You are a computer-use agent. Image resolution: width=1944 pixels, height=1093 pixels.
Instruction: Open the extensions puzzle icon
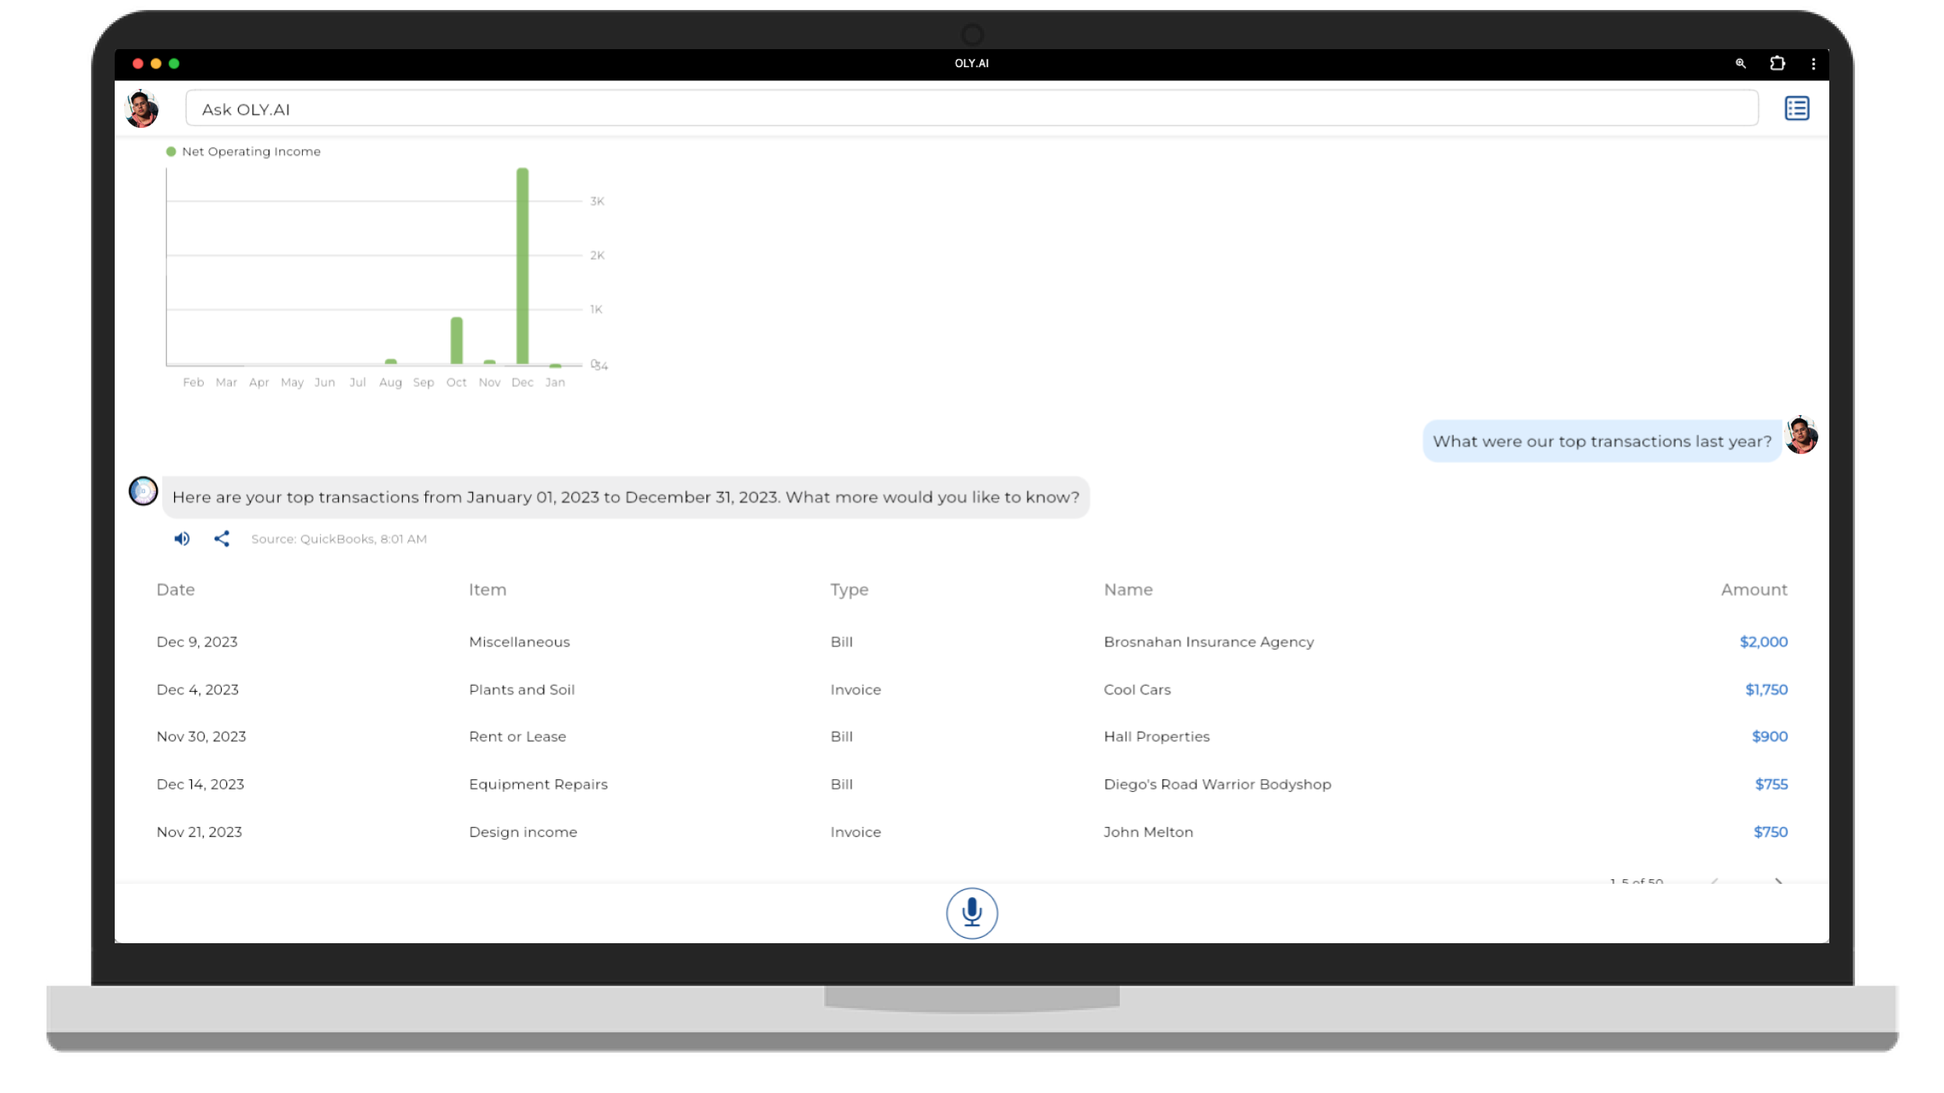point(1777,64)
